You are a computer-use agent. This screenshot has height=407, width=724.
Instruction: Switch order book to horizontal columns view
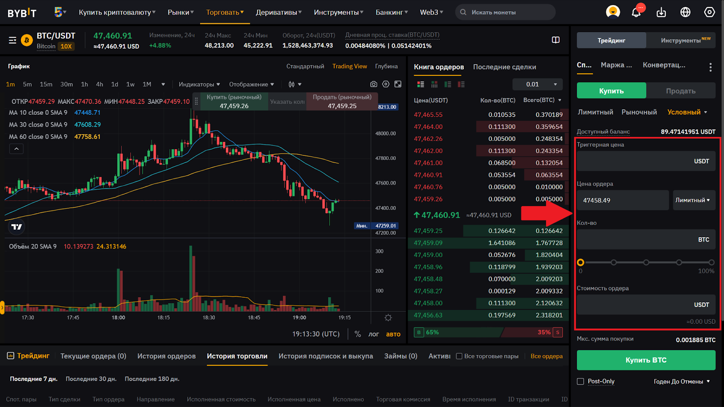tap(434, 84)
